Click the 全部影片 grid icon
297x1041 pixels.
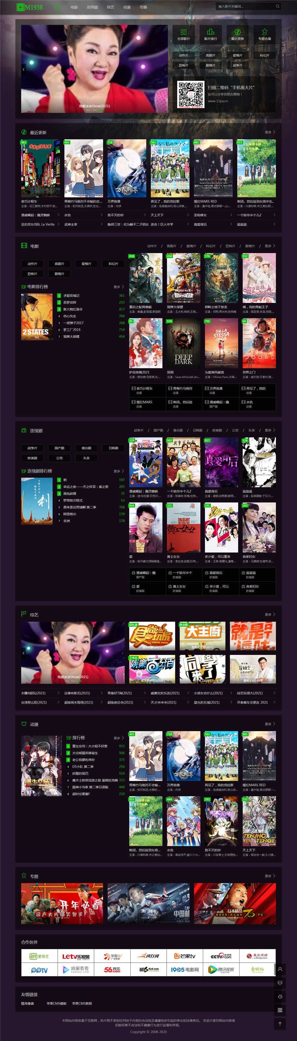pyautogui.click(x=183, y=32)
